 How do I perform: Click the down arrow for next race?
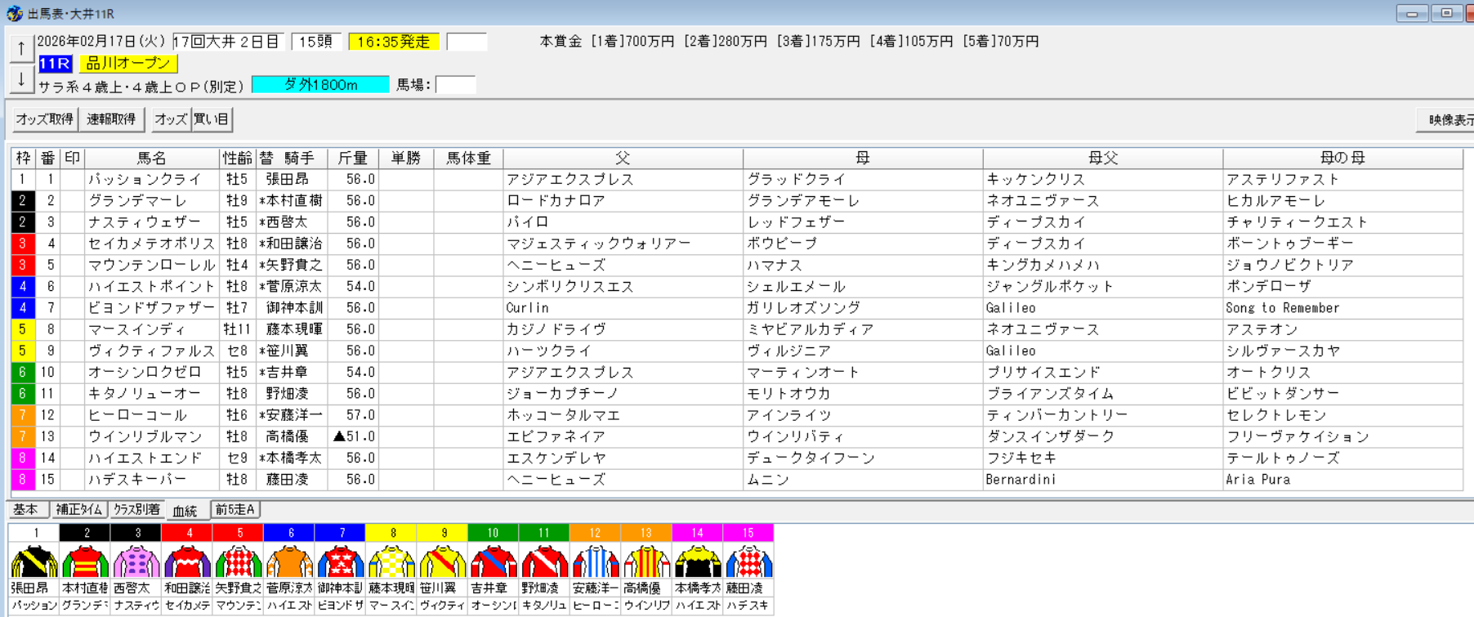coord(21,79)
